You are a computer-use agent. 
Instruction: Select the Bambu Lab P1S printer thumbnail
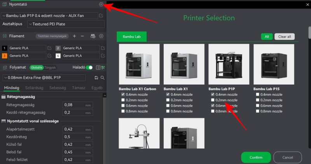[x=274, y=64]
